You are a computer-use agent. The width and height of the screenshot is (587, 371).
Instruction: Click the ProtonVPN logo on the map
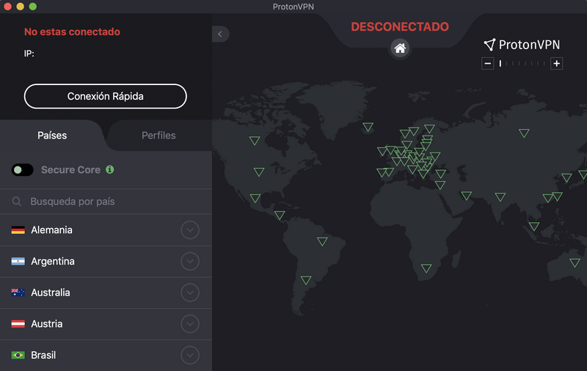(522, 45)
